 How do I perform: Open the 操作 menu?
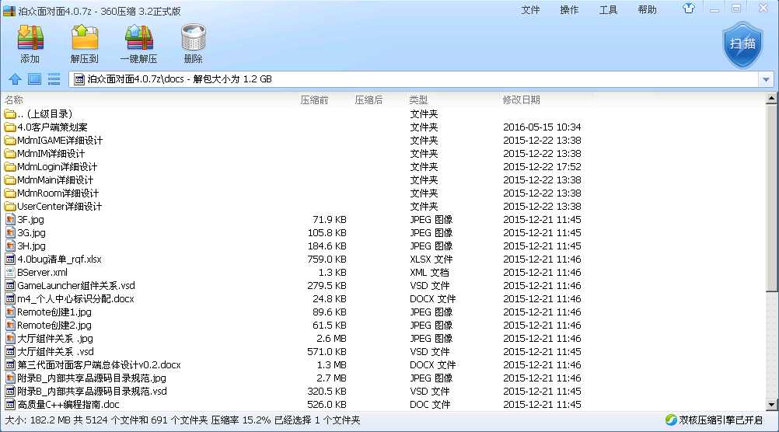point(569,10)
